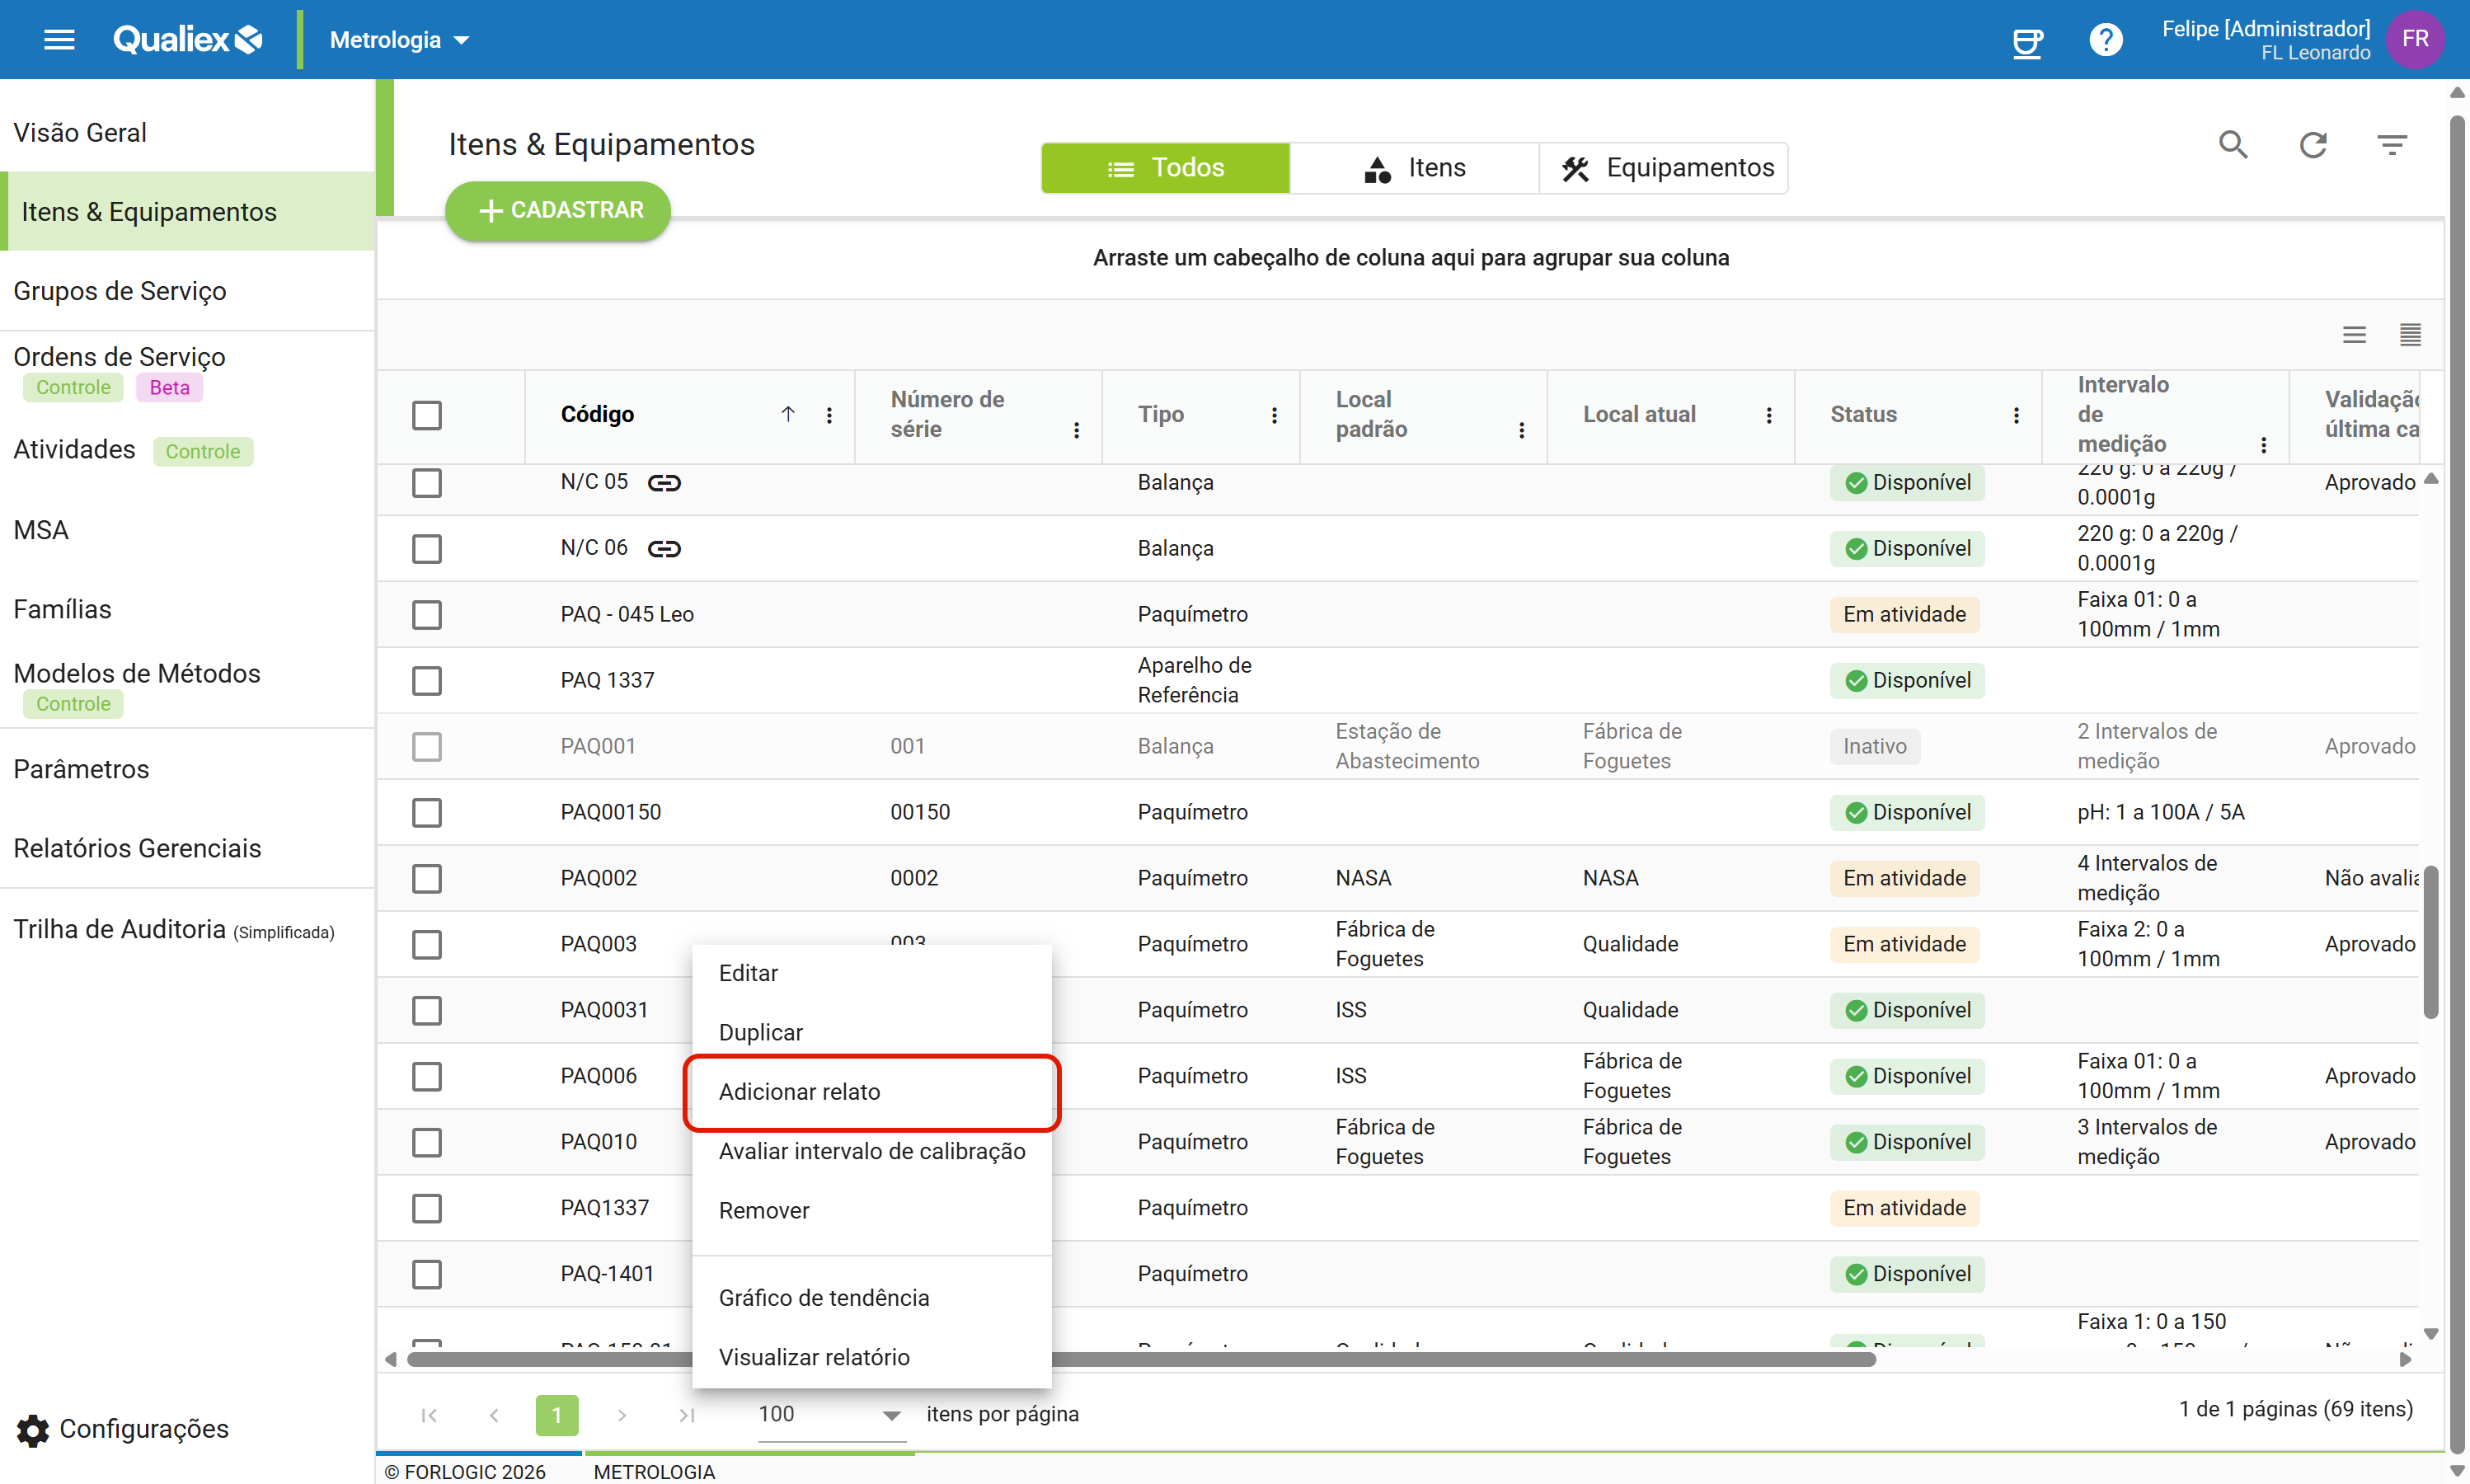Check the N/C 06 row checkbox
The width and height of the screenshot is (2470, 1484).
(x=427, y=549)
